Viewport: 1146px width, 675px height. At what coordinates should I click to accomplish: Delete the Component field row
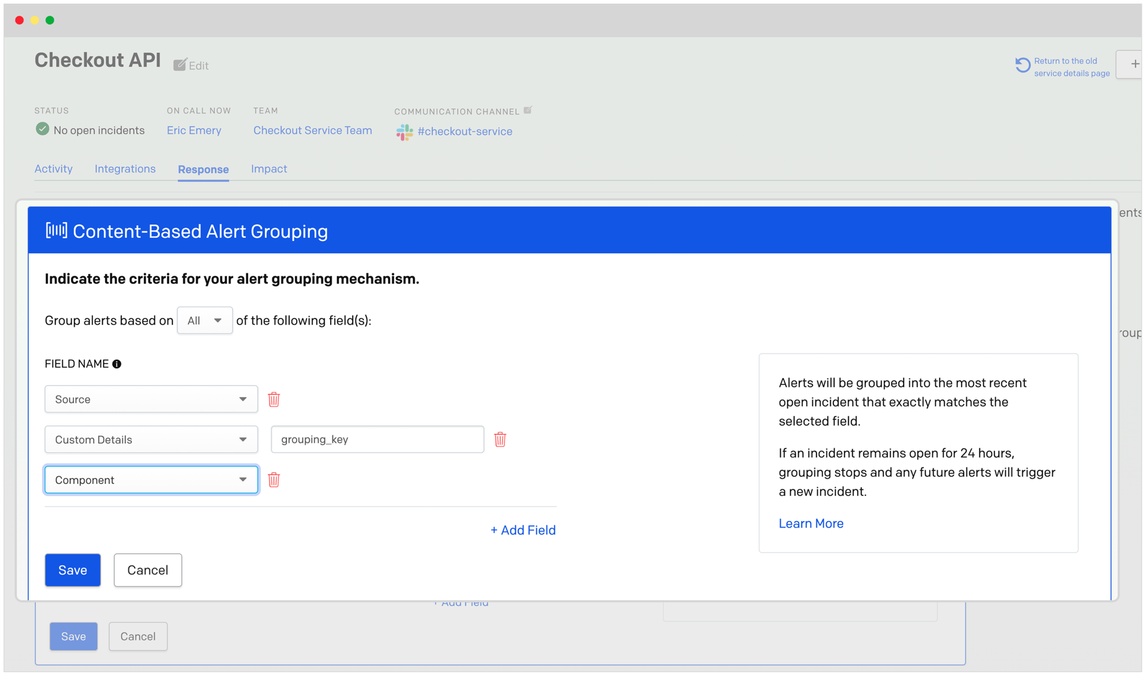(274, 480)
